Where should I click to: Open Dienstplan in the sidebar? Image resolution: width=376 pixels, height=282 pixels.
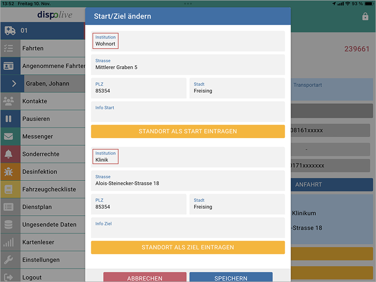point(37,207)
